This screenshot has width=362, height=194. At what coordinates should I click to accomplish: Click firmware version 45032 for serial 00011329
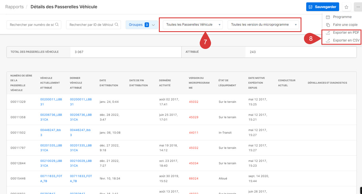194,102
